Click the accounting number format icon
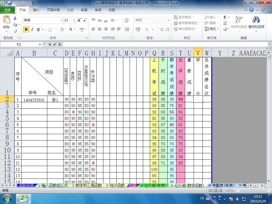The width and height of the screenshot is (272, 204). click(138, 29)
